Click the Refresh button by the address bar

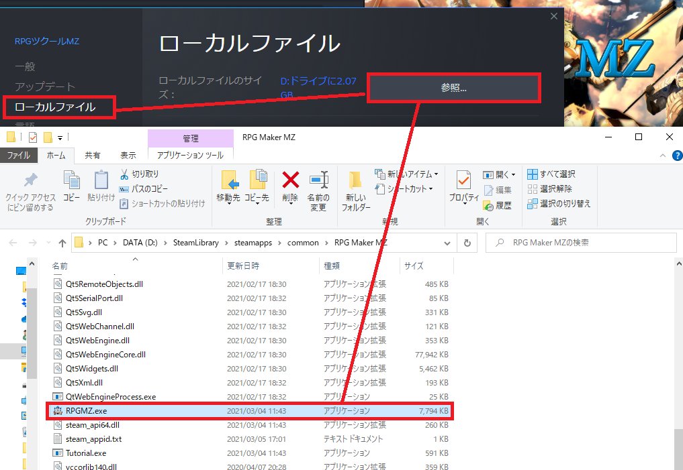[x=467, y=243]
